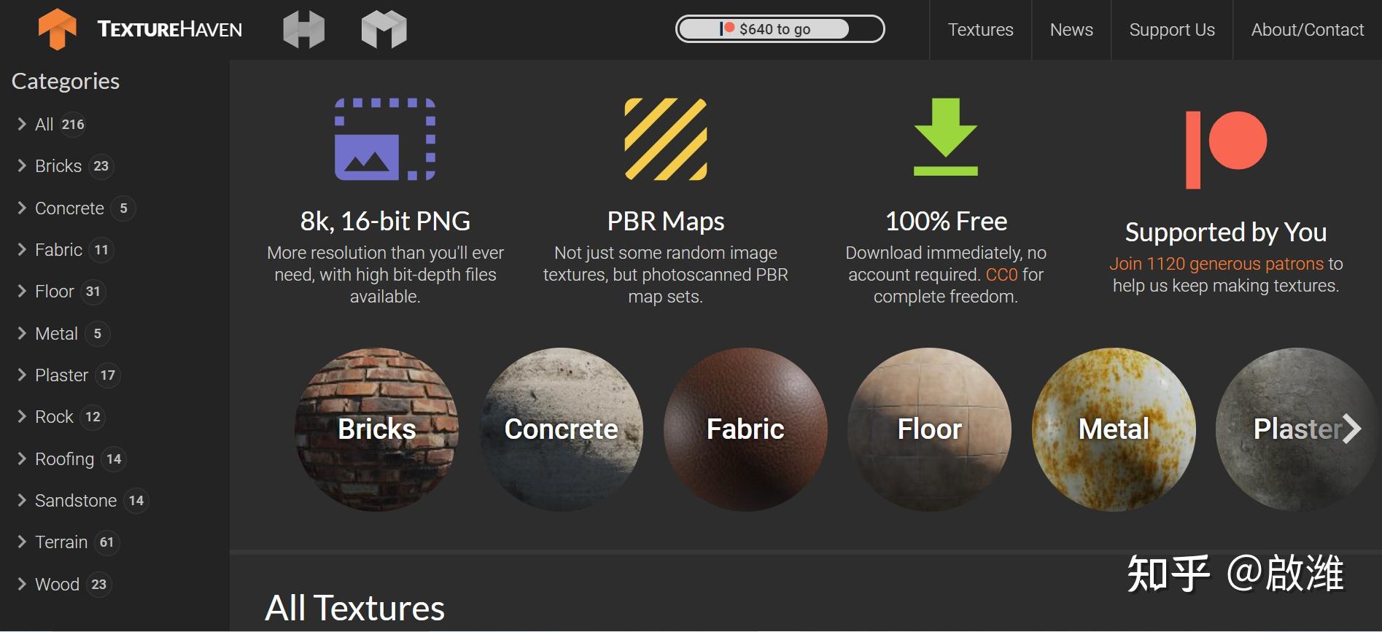1382x632 pixels.
Task: Expand the All category chevron
Action: tap(22, 124)
